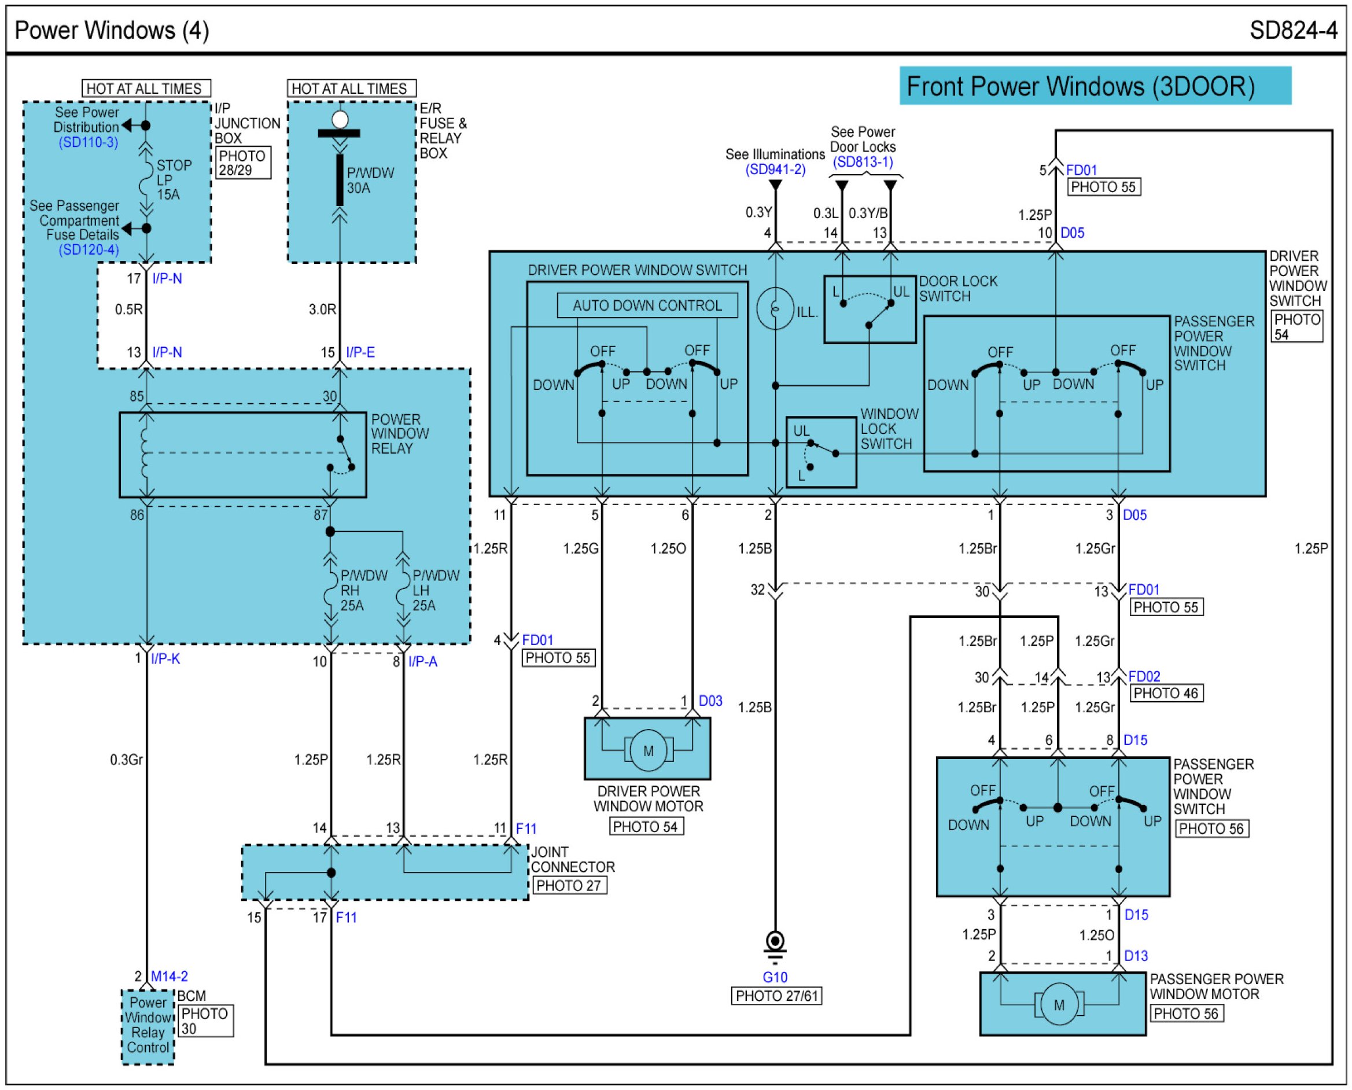This screenshot has height=1090, width=1352.
Task: Click the PHOTO 28/29 box
Action: tap(243, 163)
